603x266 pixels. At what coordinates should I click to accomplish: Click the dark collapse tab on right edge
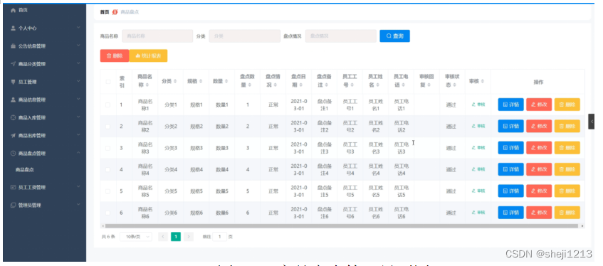[592, 122]
